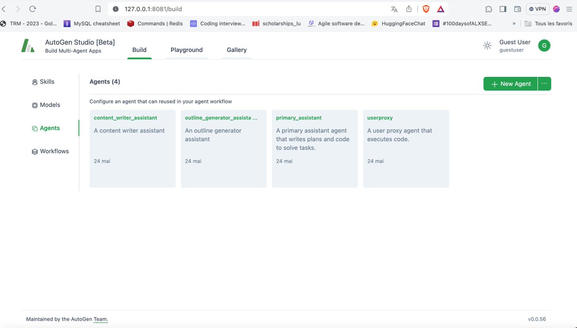Click the New Agent button
Screen dimensions: 577x328
(511, 84)
